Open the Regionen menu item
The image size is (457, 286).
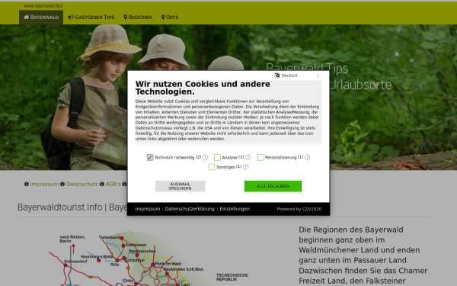138,18
